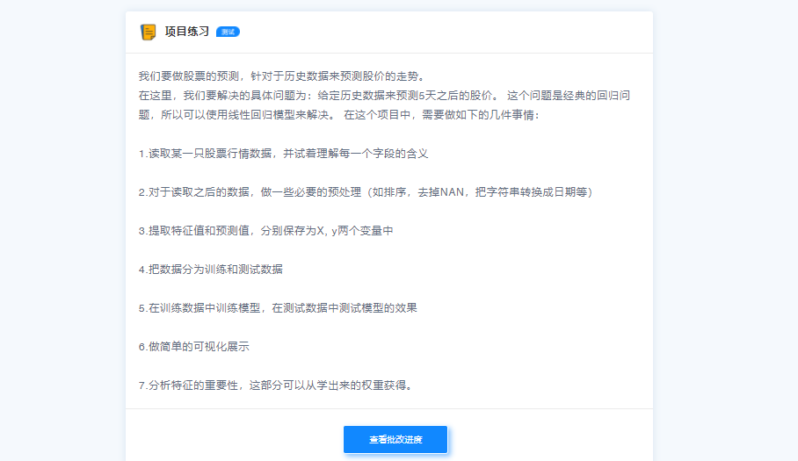Click the line starting '在这里，我们要解决的具体问题为'

click(x=384, y=96)
